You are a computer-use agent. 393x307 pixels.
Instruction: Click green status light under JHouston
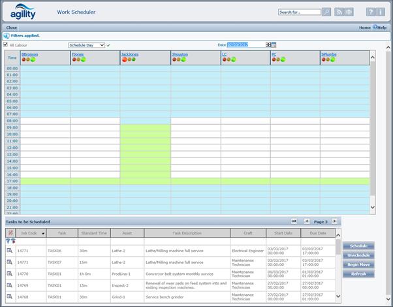[x=183, y=59]
